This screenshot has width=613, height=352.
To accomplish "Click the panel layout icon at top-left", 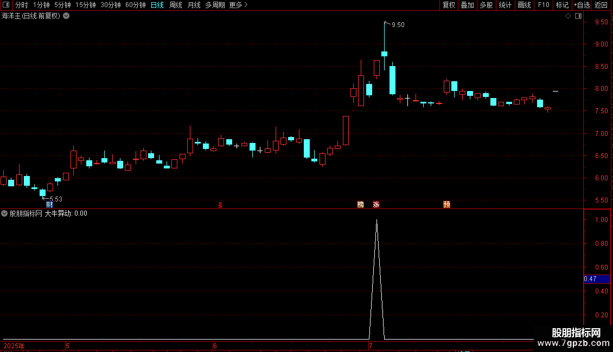I will click(x=6, y=5).
